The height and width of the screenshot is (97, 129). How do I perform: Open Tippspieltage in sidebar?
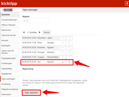[x=10, y=69]
